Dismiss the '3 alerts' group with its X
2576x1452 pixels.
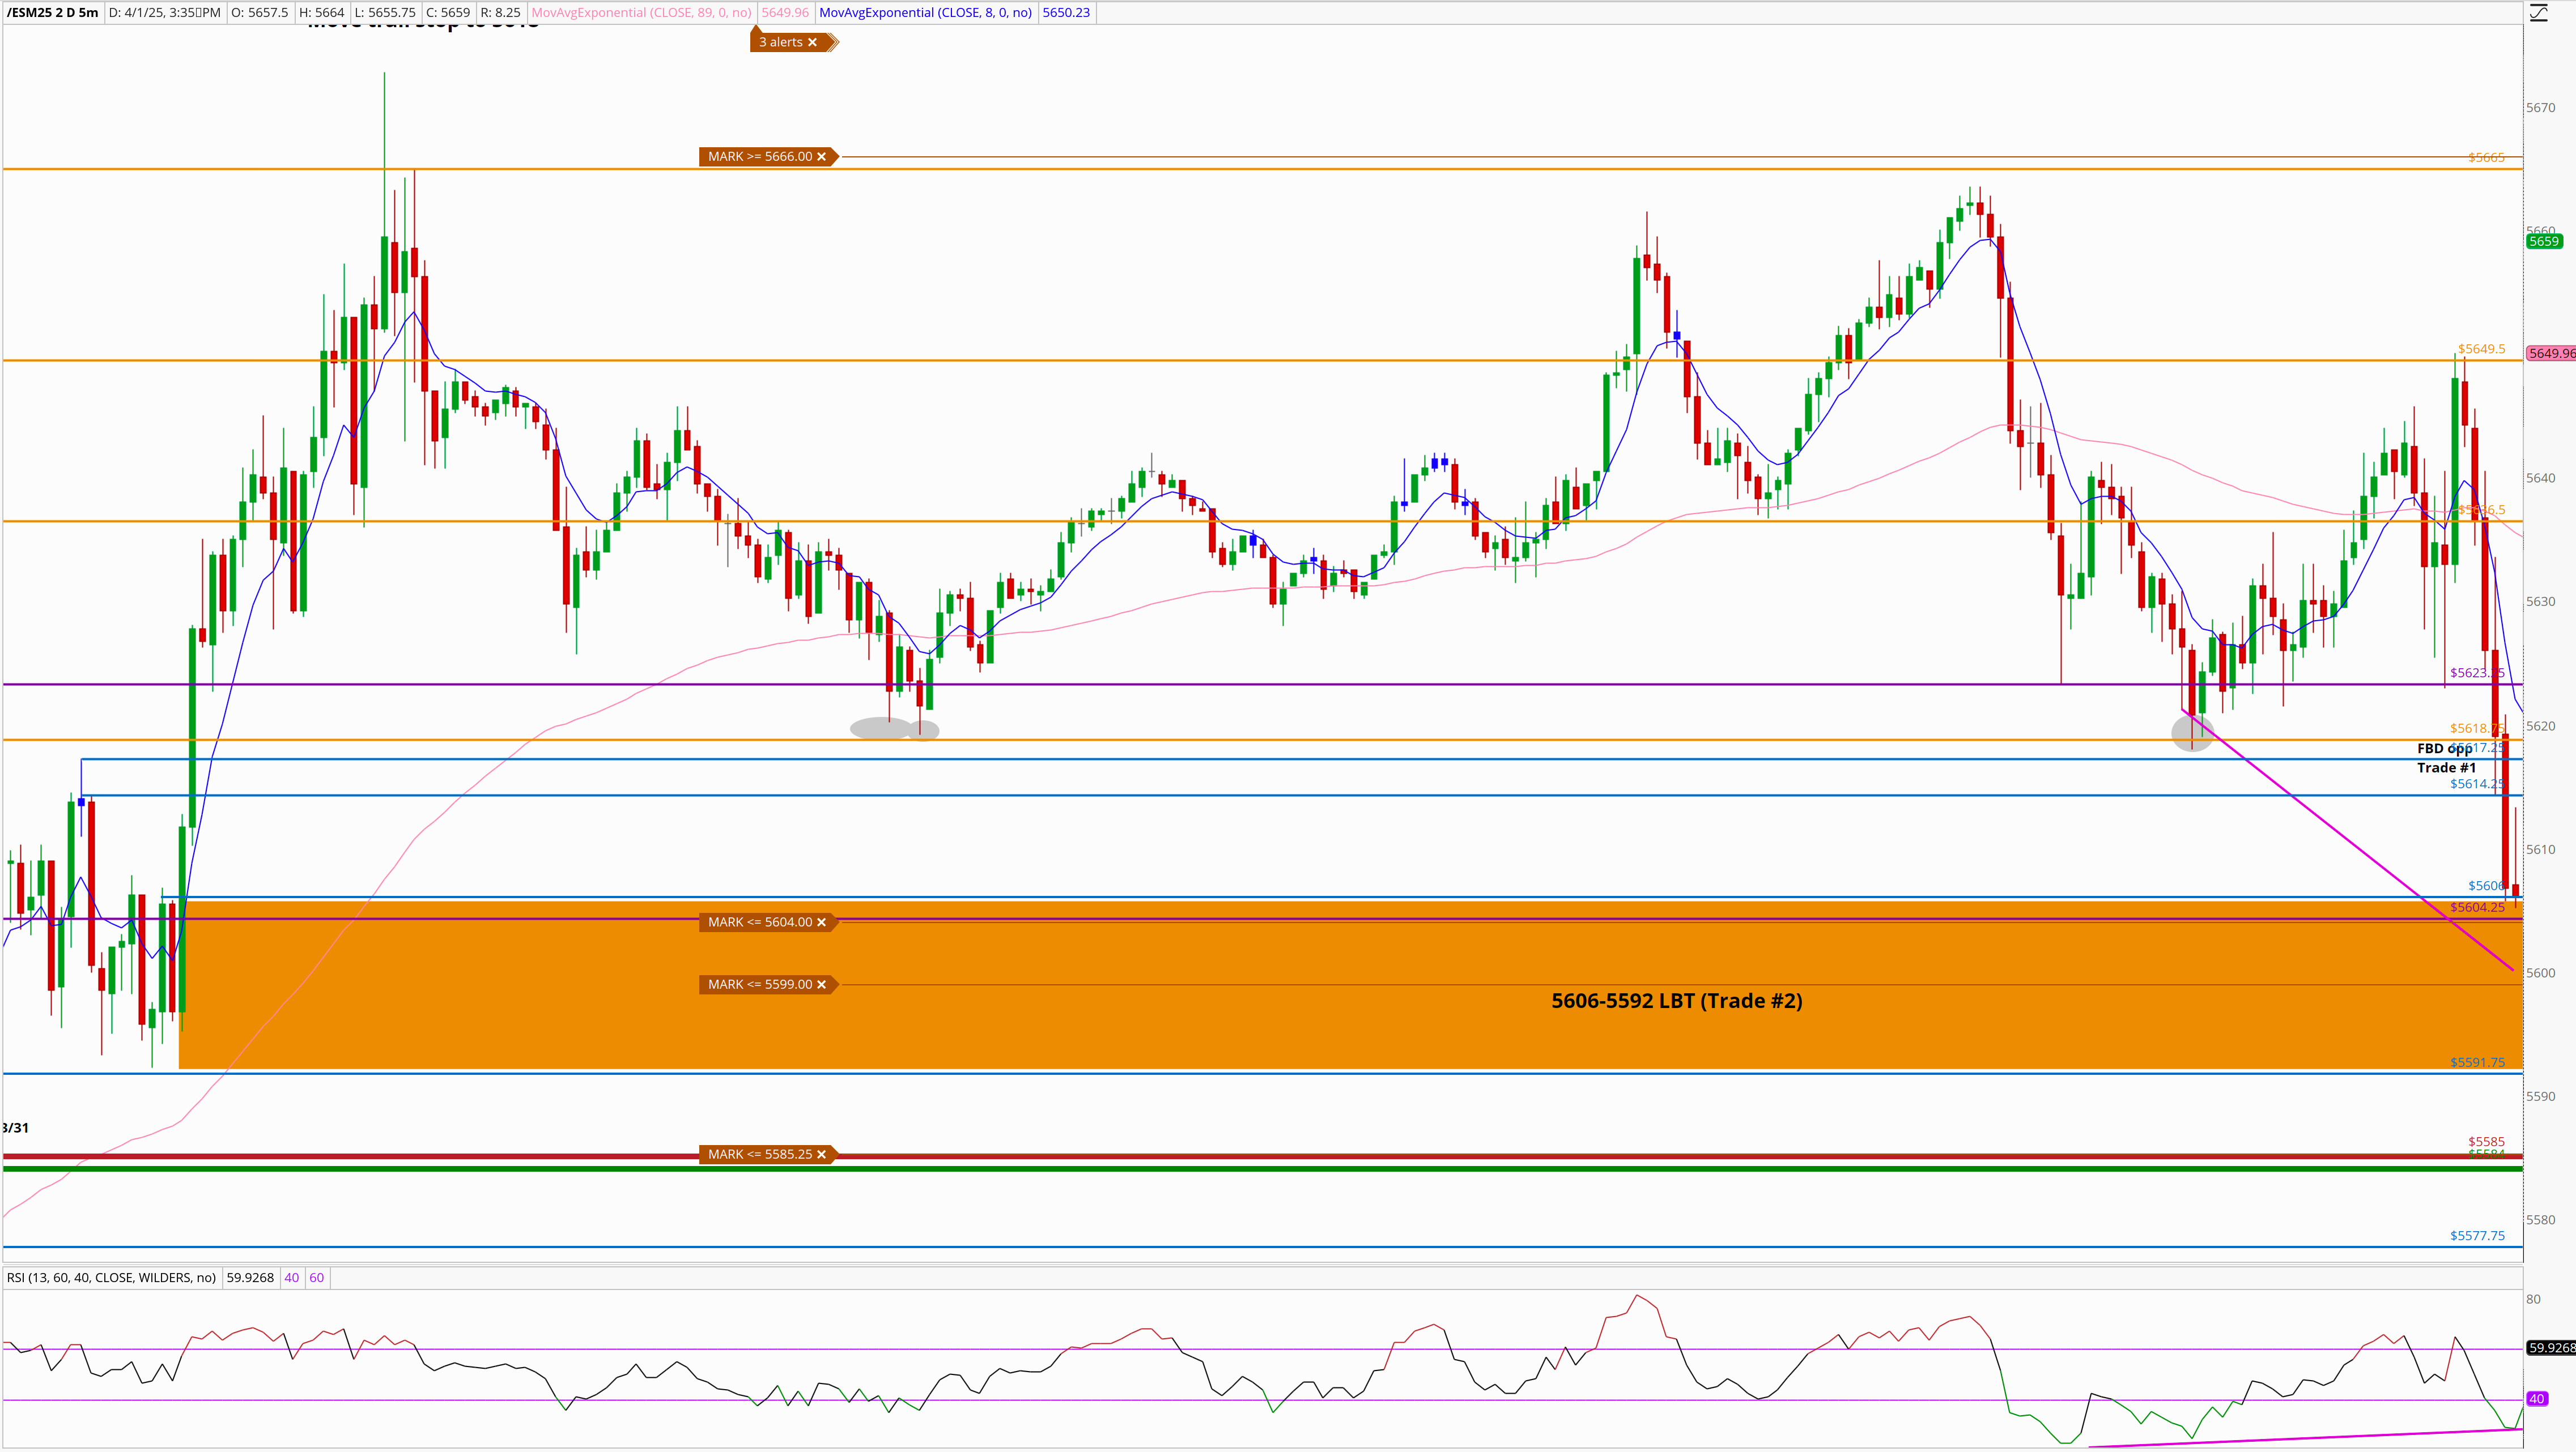pos(812,42)
